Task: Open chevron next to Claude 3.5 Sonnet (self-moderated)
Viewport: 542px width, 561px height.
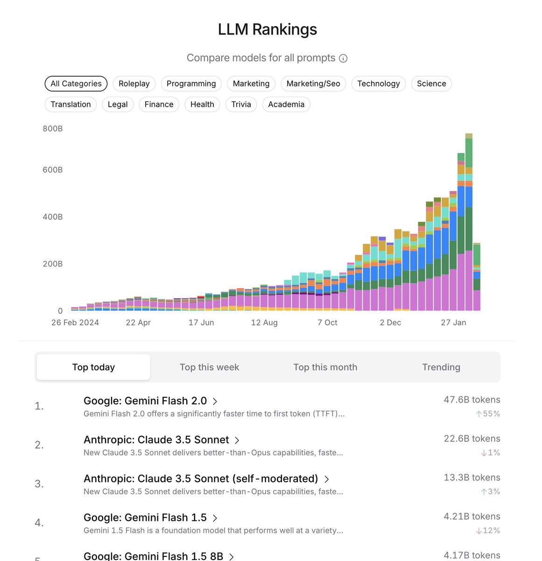Action: (x=326, y=479)
